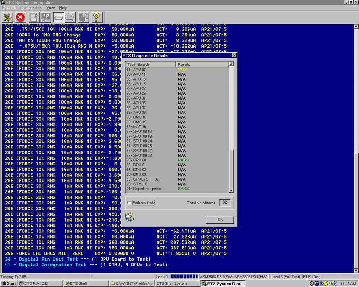The image size is (359, 287).
Task: Click the run diagnostics bird icon
Action: 7,17
